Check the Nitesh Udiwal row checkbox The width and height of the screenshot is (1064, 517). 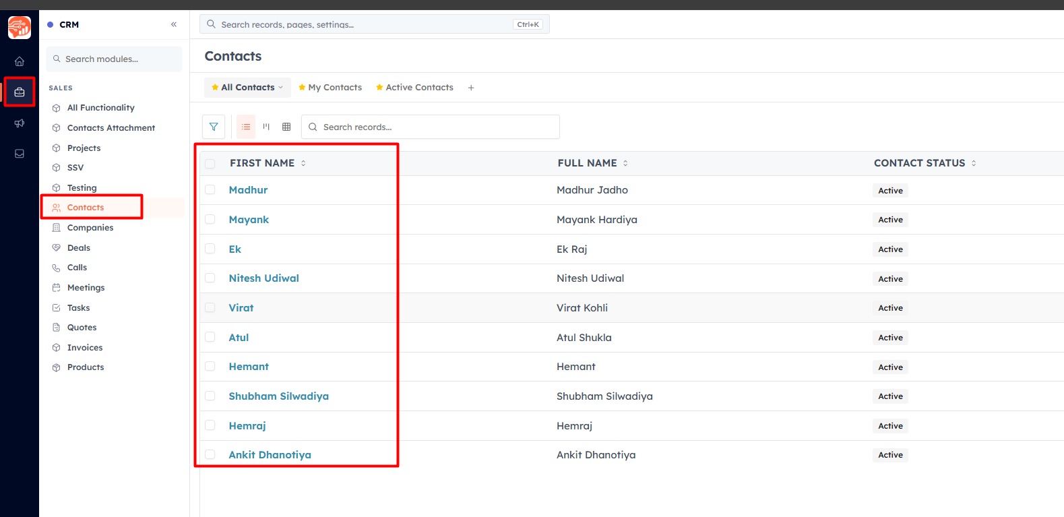(x=210, y=278)
